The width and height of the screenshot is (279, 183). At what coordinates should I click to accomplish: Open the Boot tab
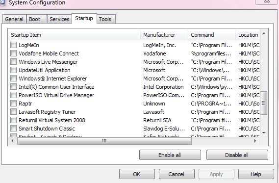pos(36,19)
